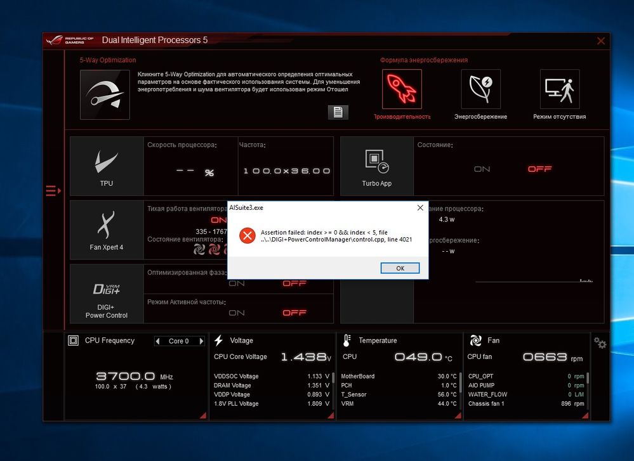
Task: Click the 5-Way Optimization heading
Action: pyautogui.click(x=108, y=60)
